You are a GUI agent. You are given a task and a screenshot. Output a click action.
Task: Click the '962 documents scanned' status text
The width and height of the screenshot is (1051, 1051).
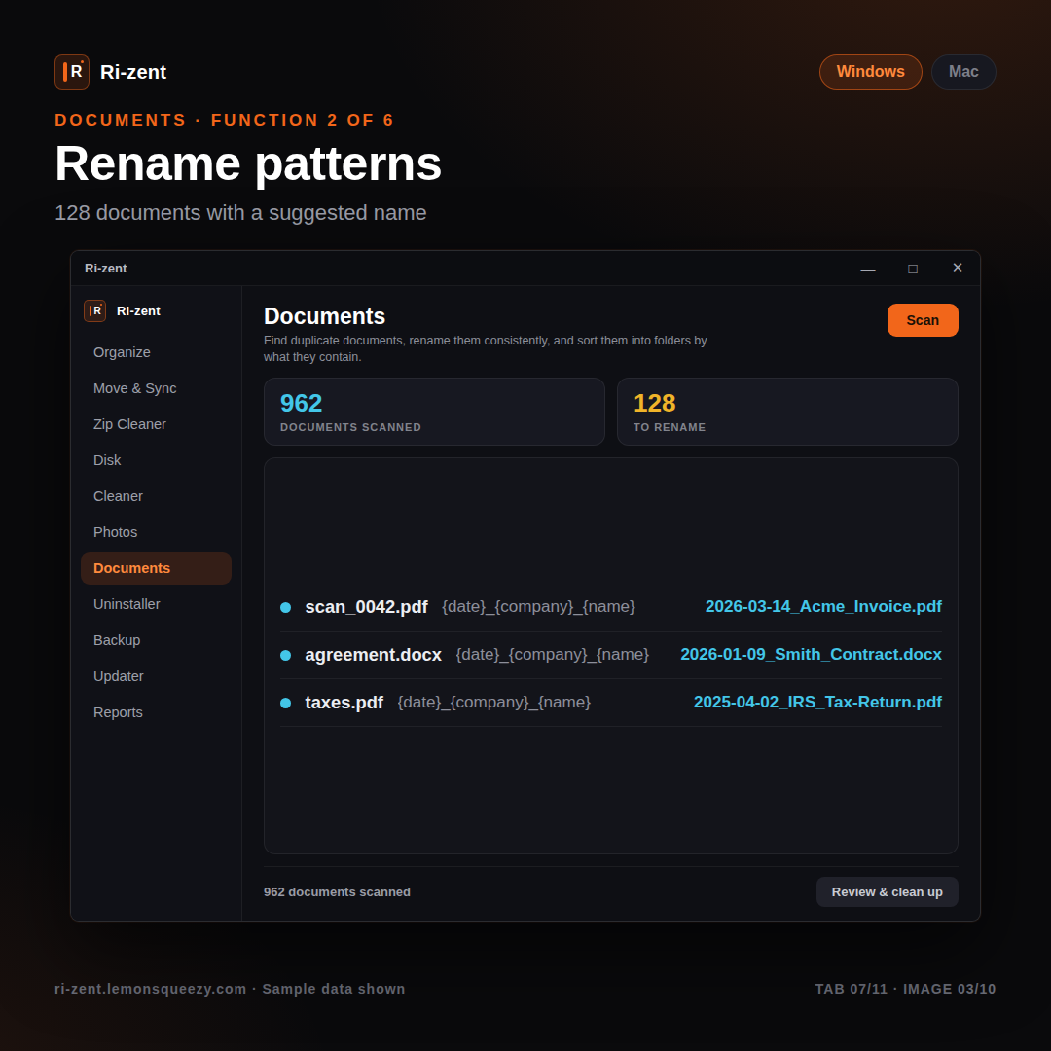pos(337,892)
